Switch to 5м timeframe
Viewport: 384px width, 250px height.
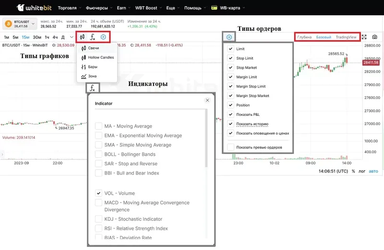(x=15, y=37)
